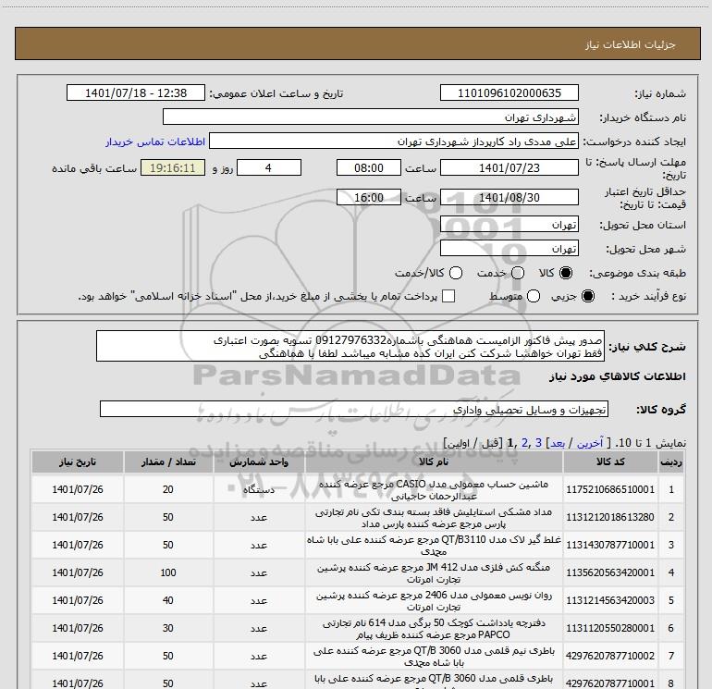Click the دفترچه یادداشت PAPCO item name
Image resolution: width=712 pixels, height=689 pixels.
tap(434, 628)
